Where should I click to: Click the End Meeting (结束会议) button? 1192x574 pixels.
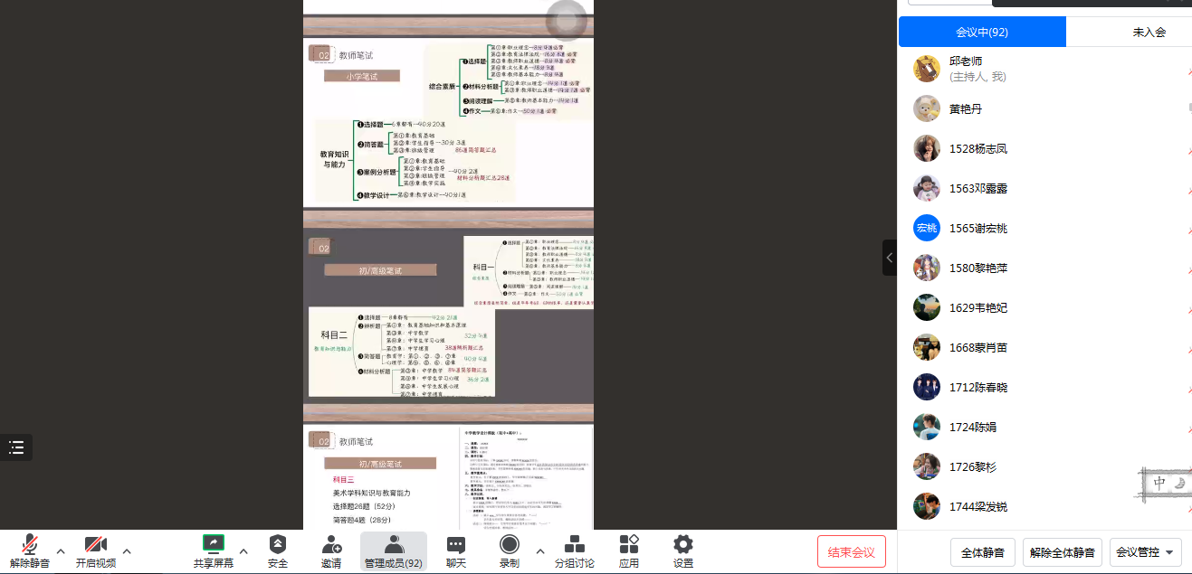(851, 551)
